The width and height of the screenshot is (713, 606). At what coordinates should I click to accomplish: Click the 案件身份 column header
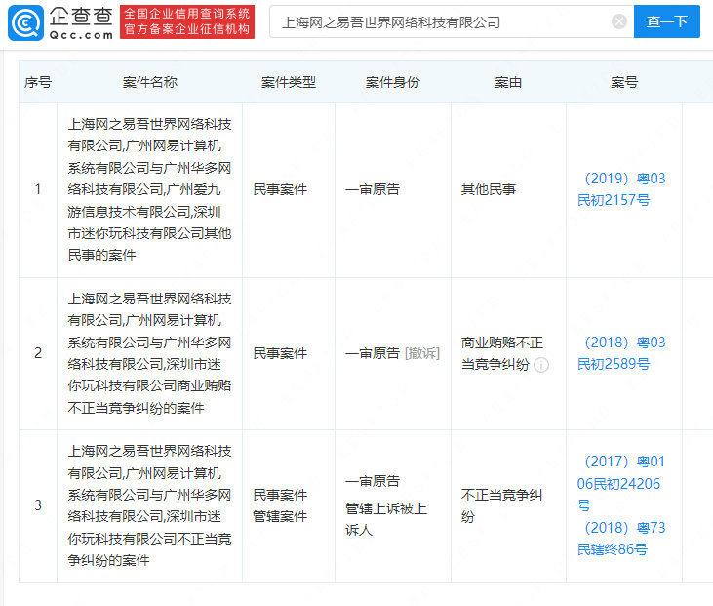point(393,82)
